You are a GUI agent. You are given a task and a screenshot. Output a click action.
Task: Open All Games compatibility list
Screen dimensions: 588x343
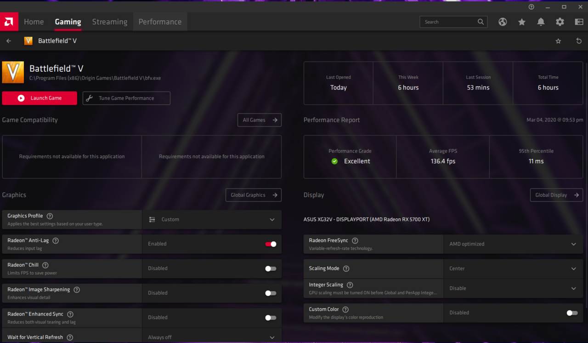(260, 120)
